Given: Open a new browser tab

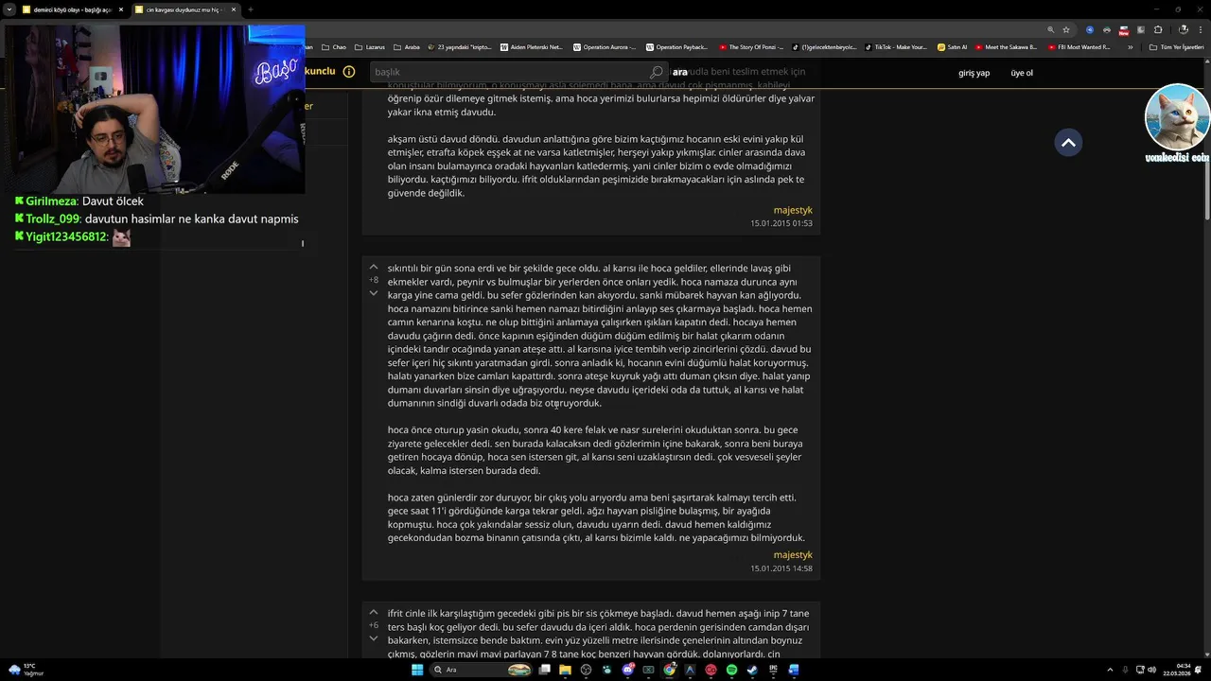Looking at the screenshot, I should pos(250,9).
